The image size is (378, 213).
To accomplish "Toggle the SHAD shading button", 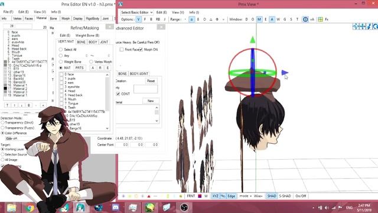I will click(x=272, y=196).
